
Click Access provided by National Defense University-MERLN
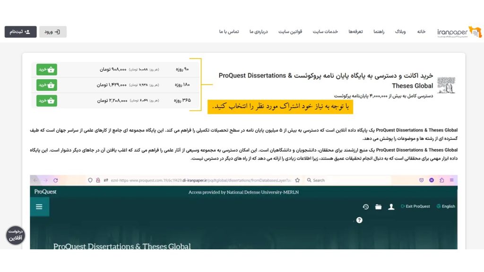[x=243, y=192]
